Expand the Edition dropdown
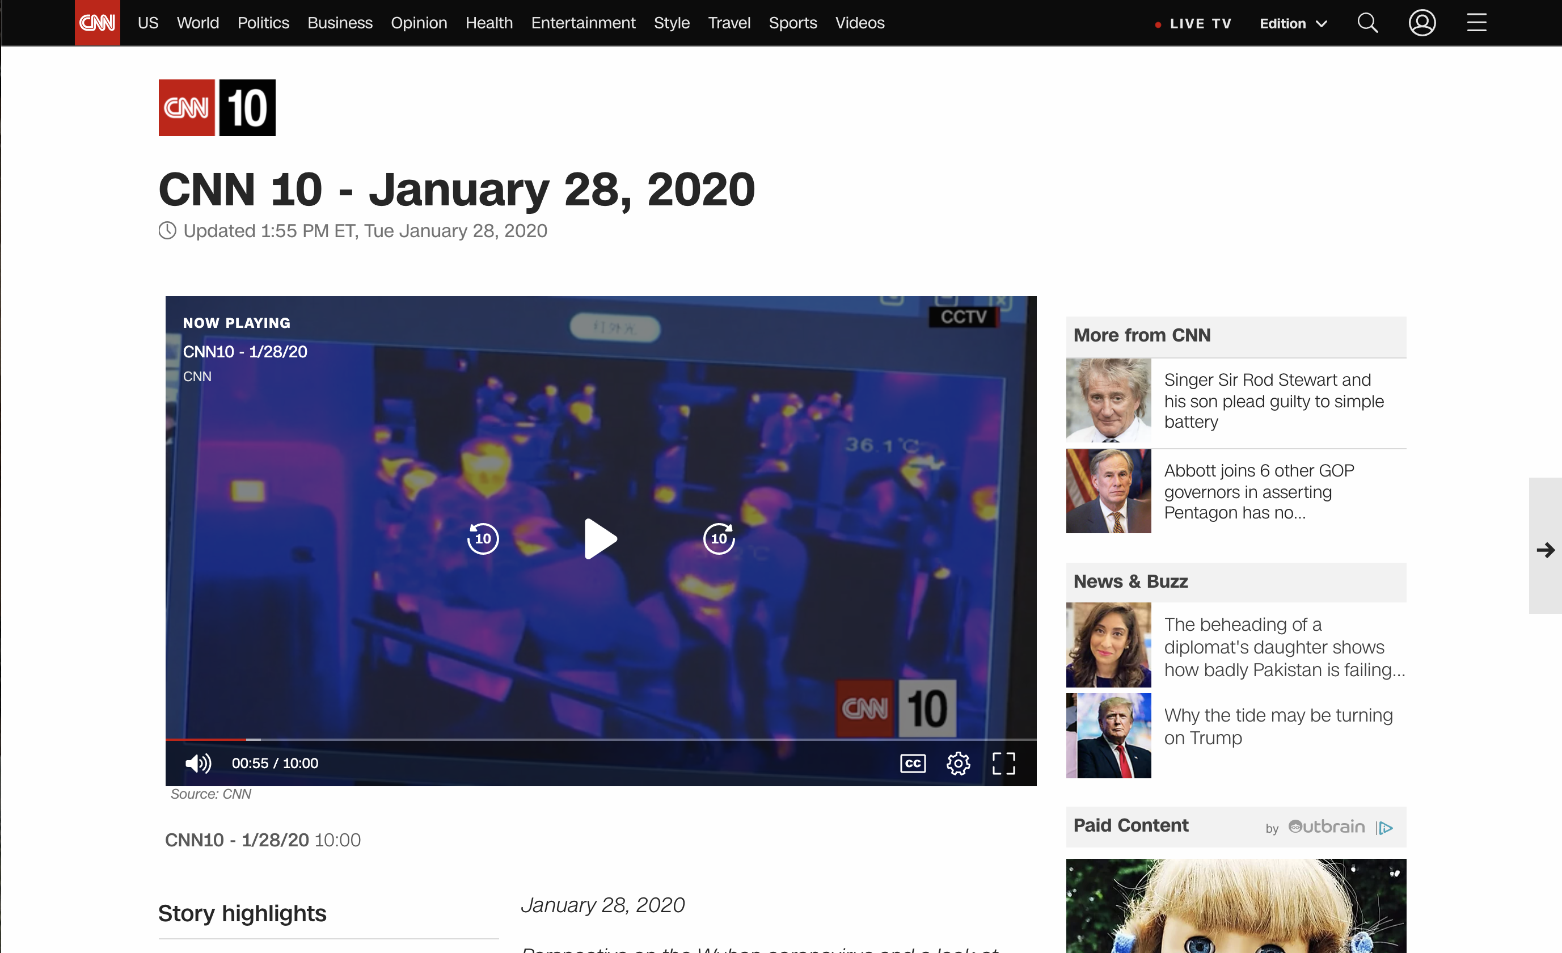The height and width of the screenshot is (953, 1562). click(1293, 23)
